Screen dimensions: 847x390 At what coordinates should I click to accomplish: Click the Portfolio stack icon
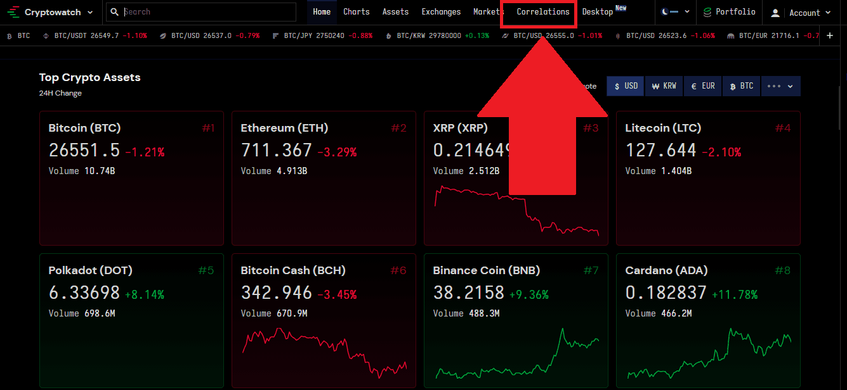[707, 12]
